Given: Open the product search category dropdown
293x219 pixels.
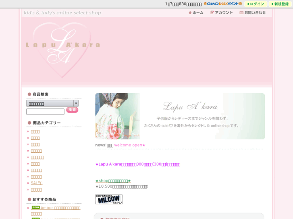Looking at the screenshot, I should click(52, 103).
